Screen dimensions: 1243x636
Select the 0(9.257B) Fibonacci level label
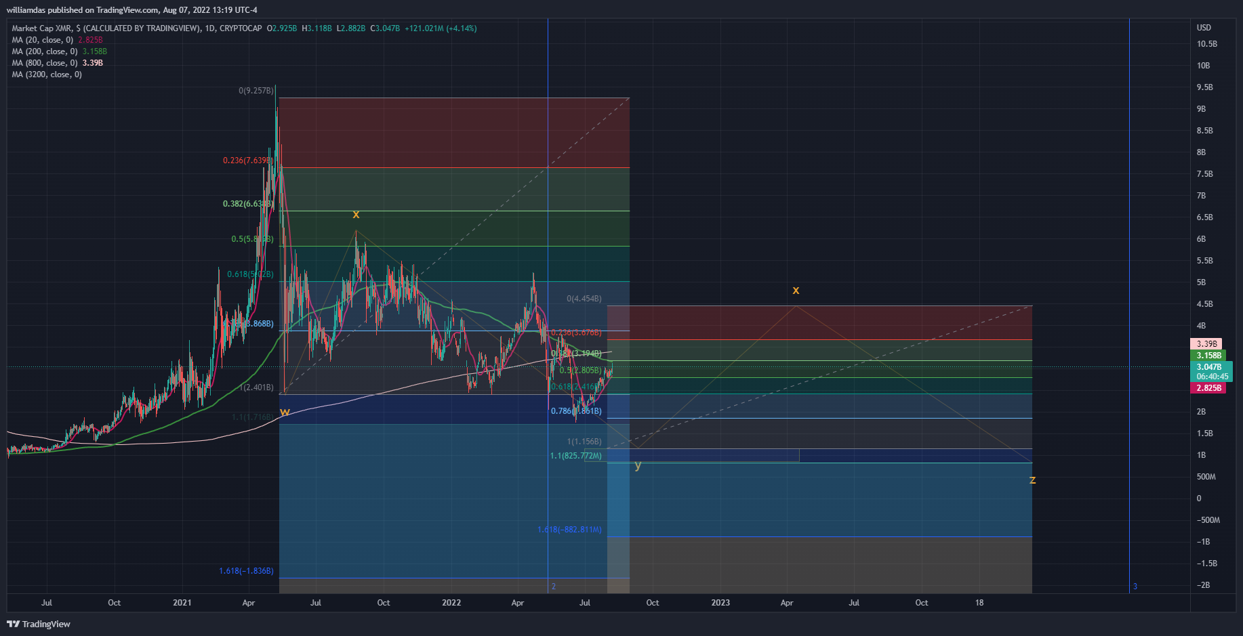click(256, 90)
